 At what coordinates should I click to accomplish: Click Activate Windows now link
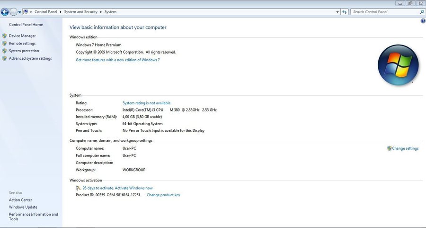117,188
